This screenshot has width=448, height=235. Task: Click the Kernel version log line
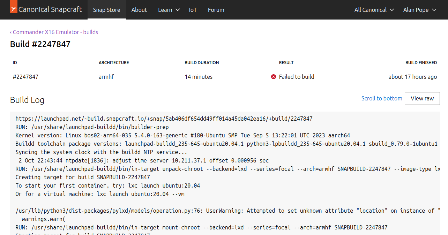pyautogui.click(x=183, y=135)
